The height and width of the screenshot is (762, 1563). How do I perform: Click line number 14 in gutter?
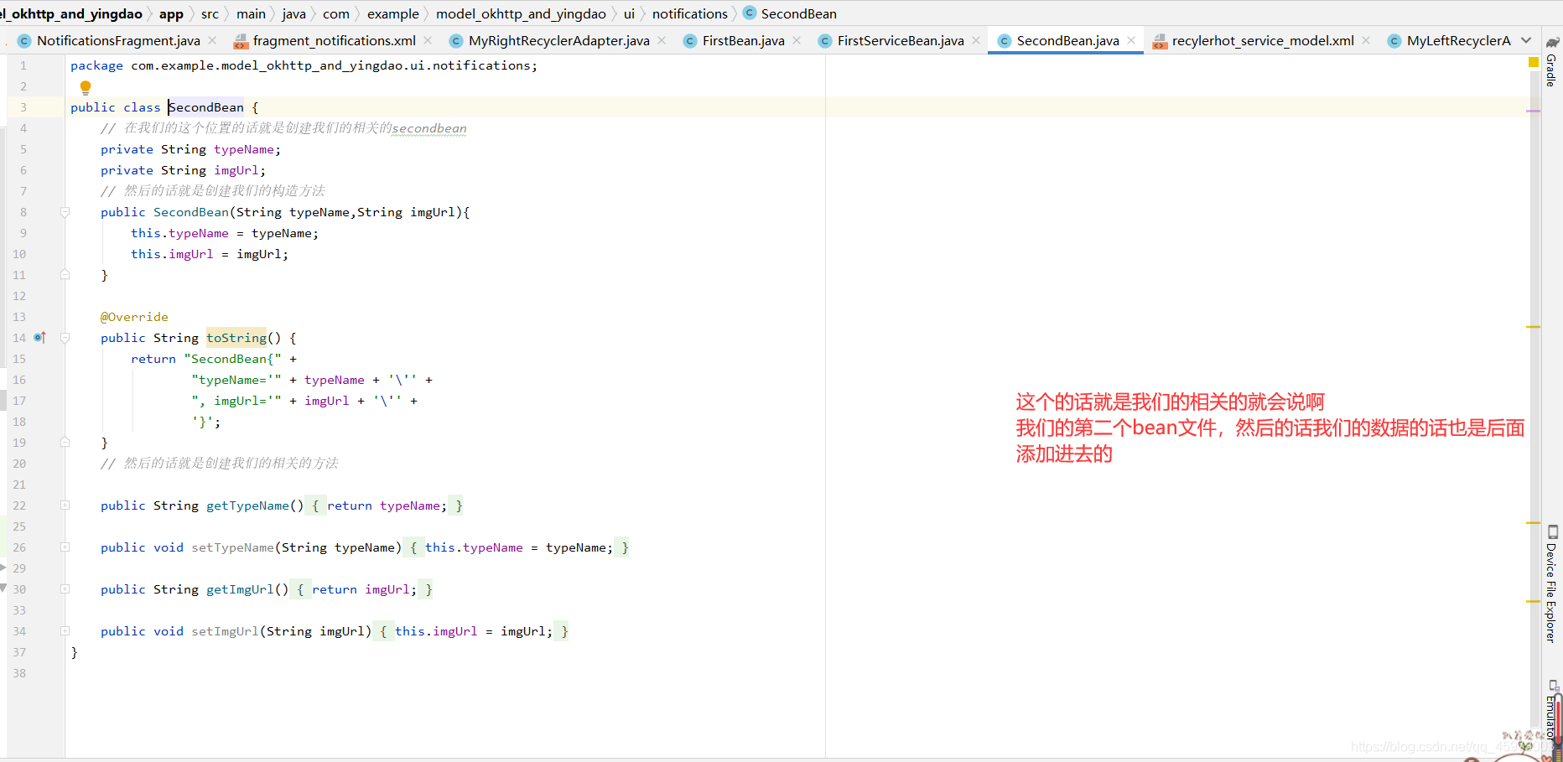point(19,338)
